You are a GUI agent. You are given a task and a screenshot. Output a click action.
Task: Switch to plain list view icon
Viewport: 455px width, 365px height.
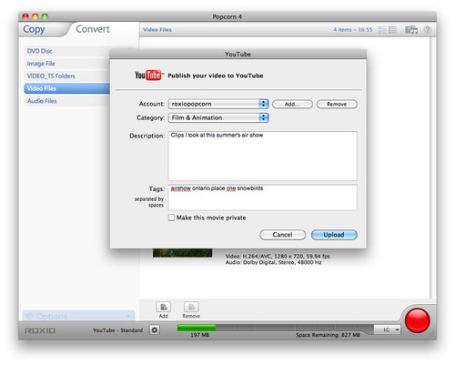392,30
